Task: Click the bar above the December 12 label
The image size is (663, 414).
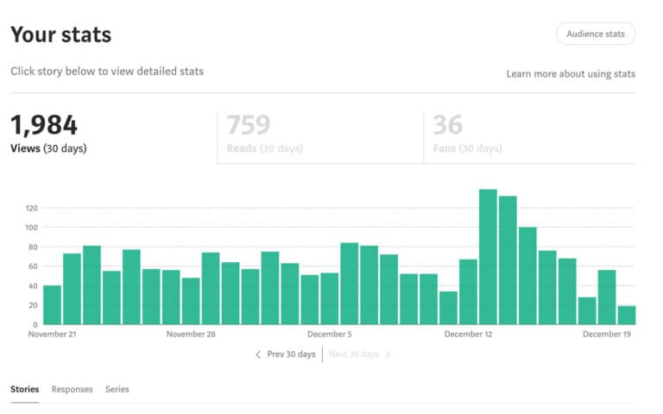Action: (468, 292)
